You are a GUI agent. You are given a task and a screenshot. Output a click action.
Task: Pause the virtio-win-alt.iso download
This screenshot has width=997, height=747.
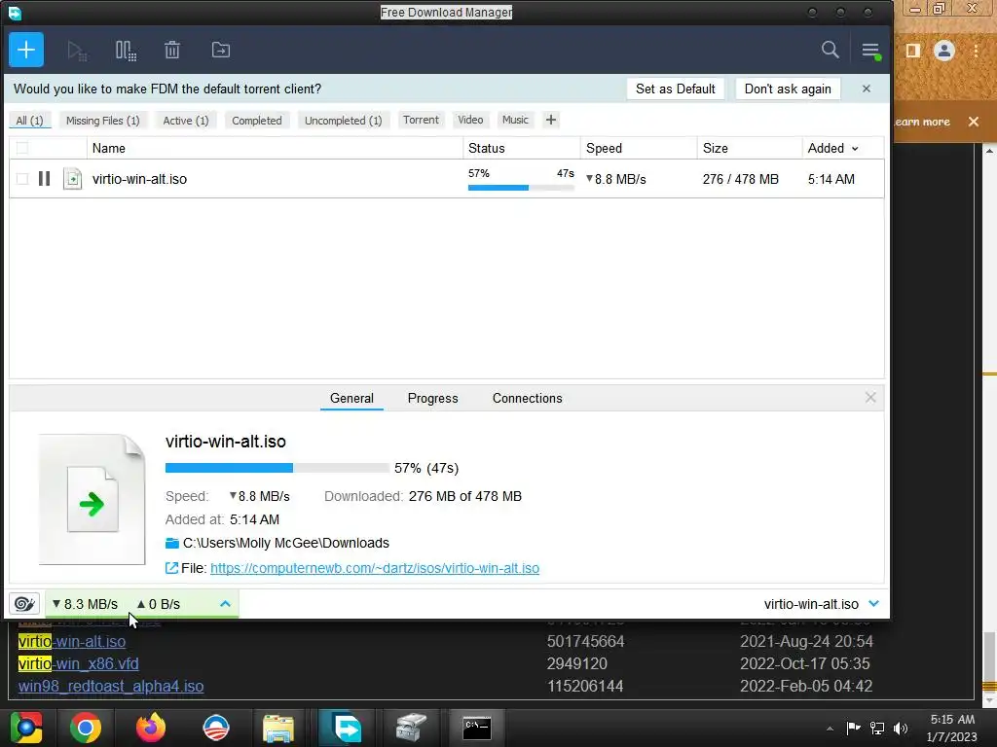44,179
